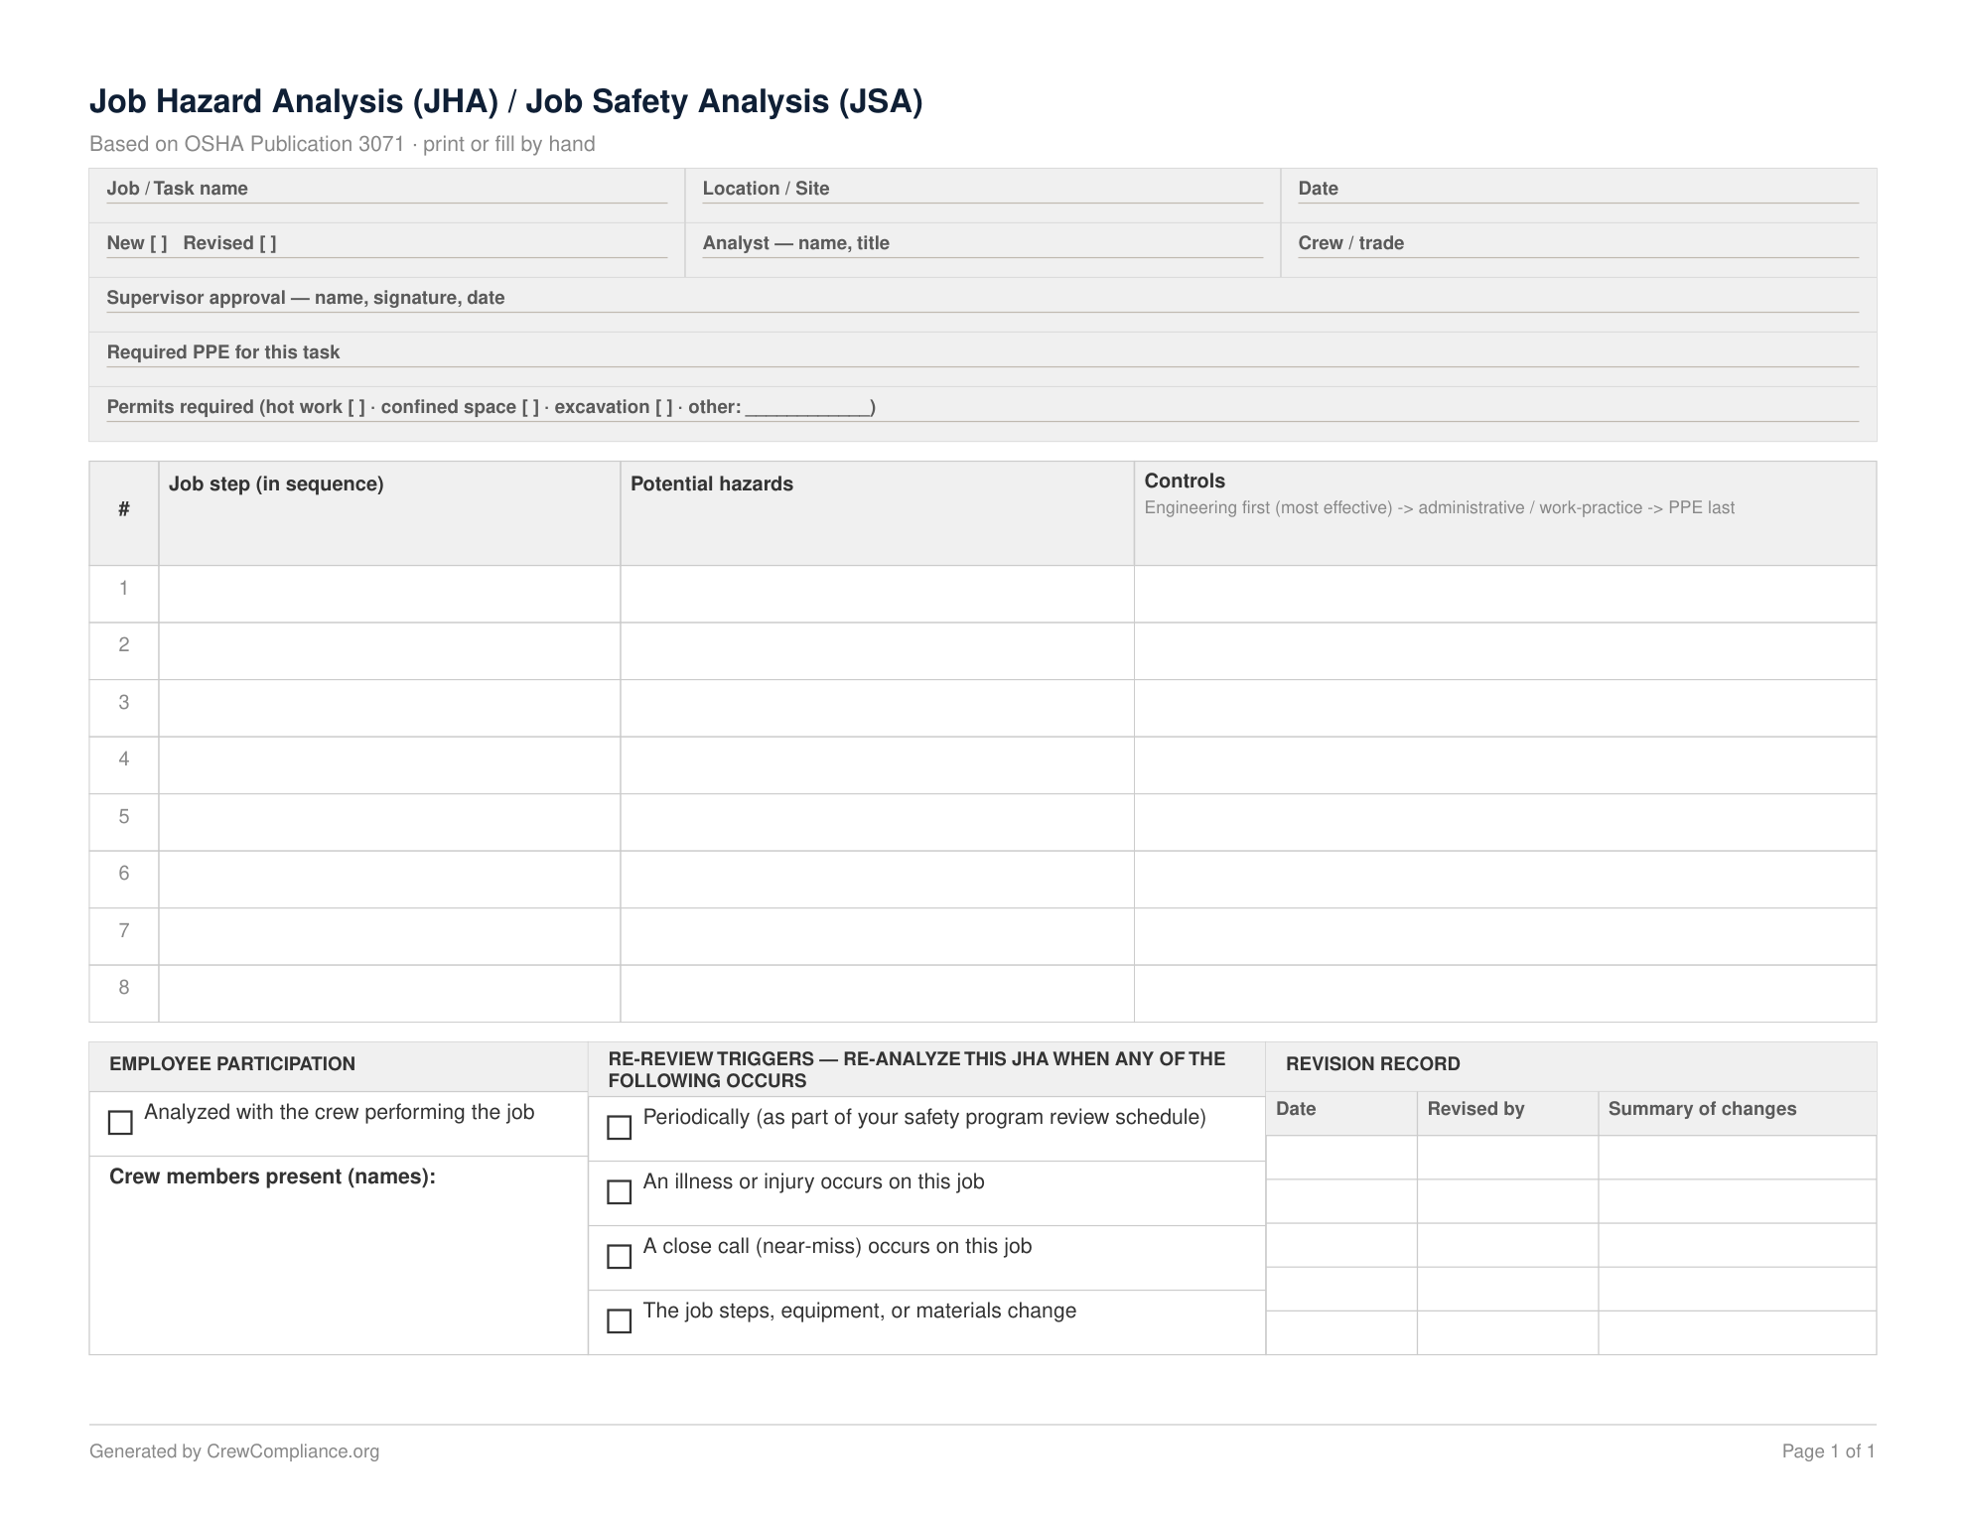Viewport: 1966px width, 1519px height.
Task: Check 'Analyzed with the crew performing the job' box
Action: point(120,1123)
